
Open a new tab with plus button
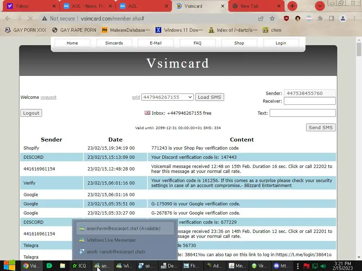(292, 6)
